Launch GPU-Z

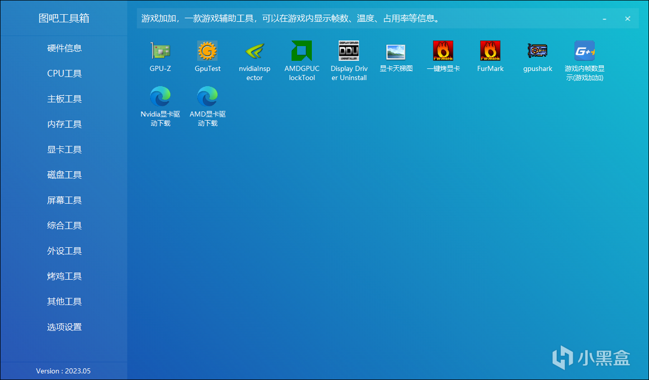click(160, 56)
